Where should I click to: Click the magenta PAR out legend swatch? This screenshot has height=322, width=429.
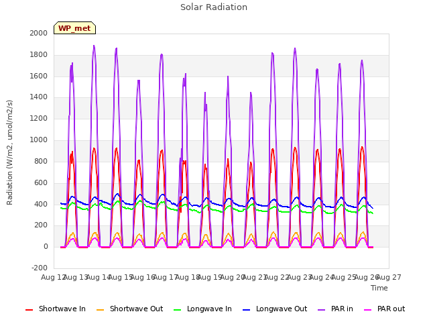click(367, 310)
